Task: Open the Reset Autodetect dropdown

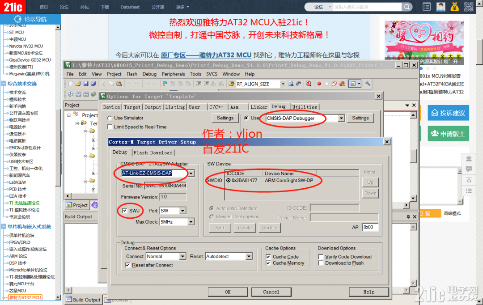Action: [x=249, y=256]
